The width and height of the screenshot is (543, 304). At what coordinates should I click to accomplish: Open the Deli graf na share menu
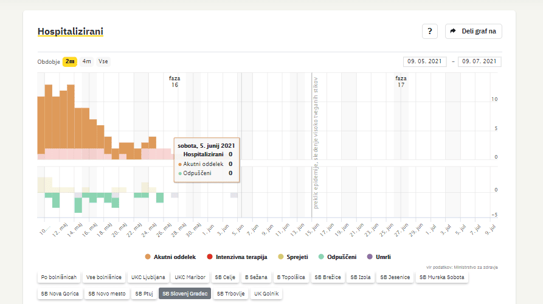pyautogui.click(x=474, y=31)
